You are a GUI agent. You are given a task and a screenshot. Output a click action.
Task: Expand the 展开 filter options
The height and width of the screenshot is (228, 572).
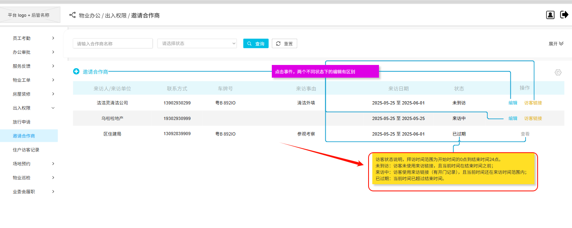[x=556, y=43]
